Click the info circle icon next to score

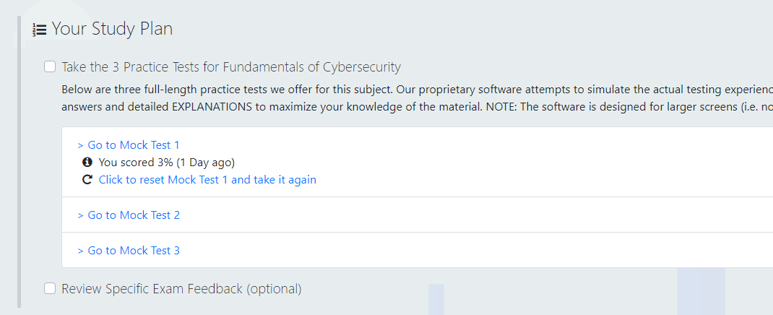(87, 162)
